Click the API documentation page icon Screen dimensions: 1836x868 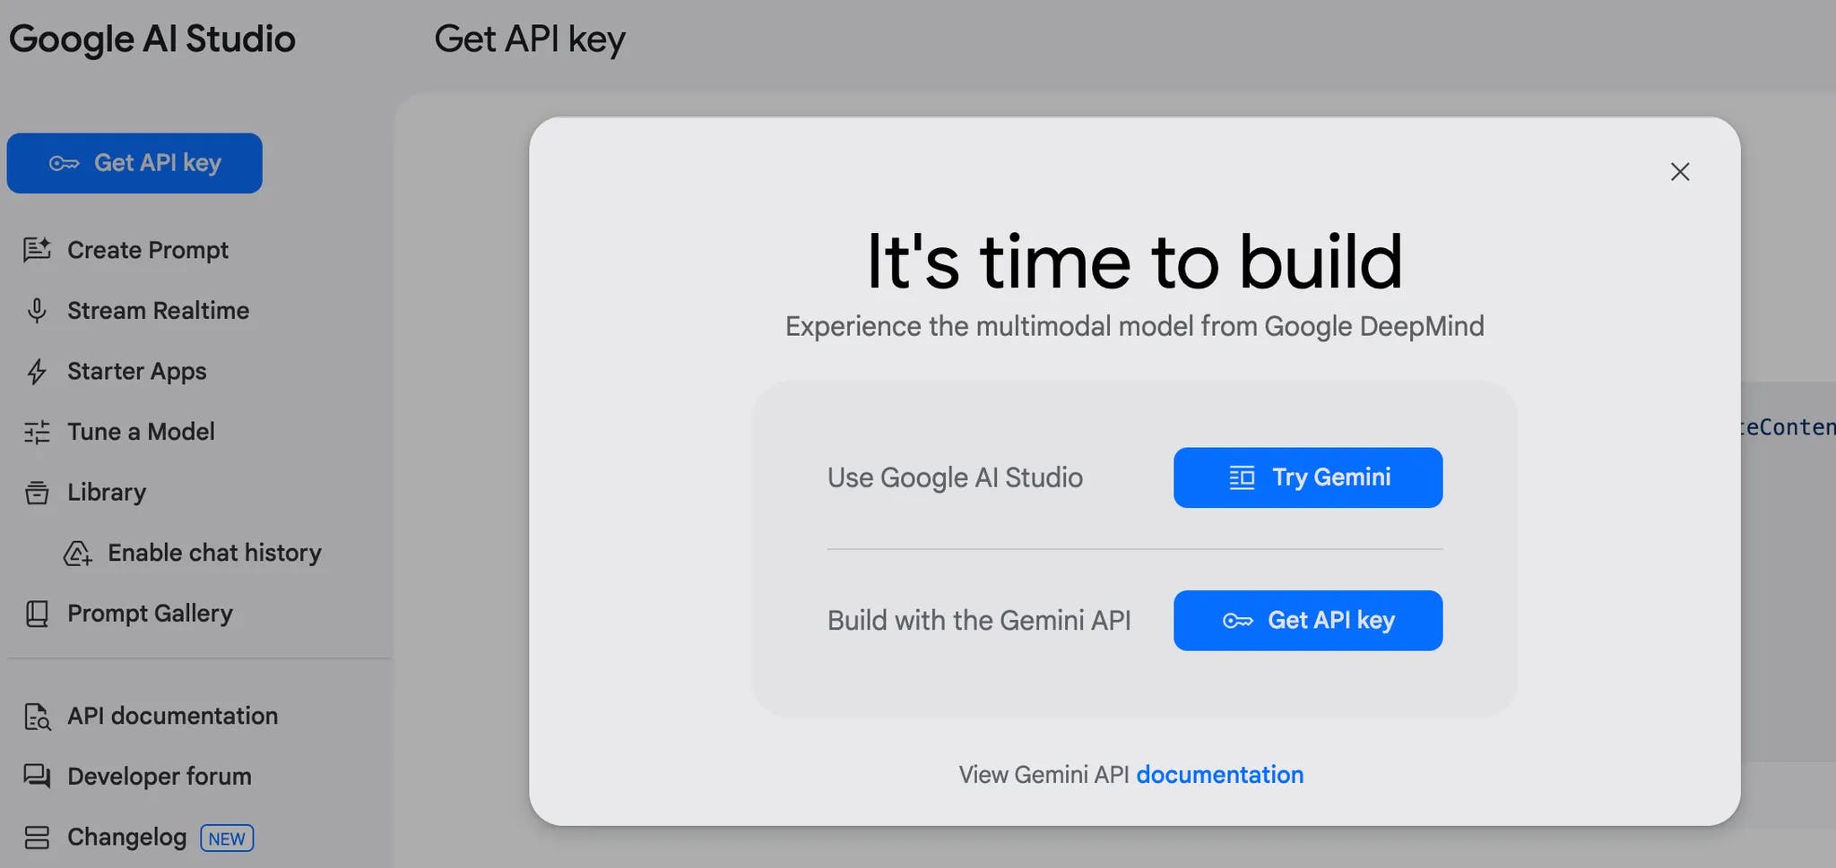pos(37,717)
